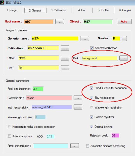Click browse button beside Generic name field
The image size is (135, 156).
[85, 38]
